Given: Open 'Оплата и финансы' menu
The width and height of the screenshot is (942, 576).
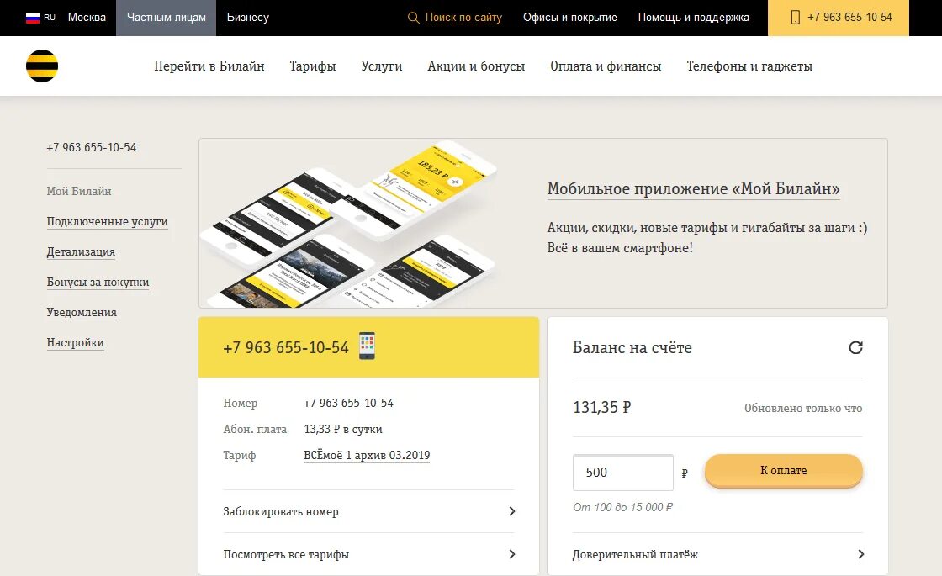Looking at the screenshot, I should pyautogui.click(x=606, y=66).
